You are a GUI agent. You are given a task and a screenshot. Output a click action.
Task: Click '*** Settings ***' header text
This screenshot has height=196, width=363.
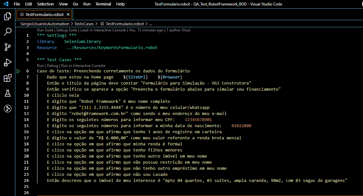(57, 36)
